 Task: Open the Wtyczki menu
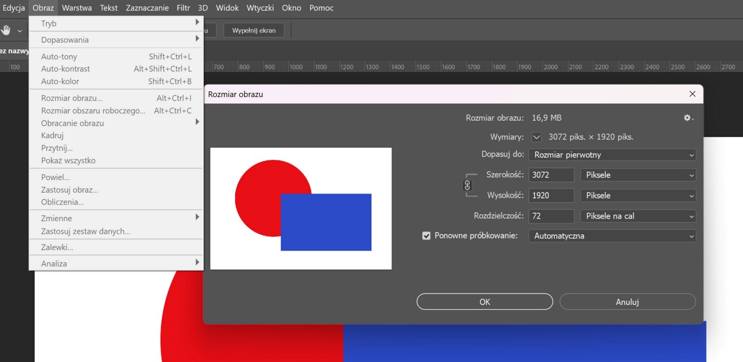[260, 8]
